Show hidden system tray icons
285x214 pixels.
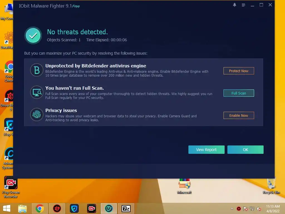point(232,209)
